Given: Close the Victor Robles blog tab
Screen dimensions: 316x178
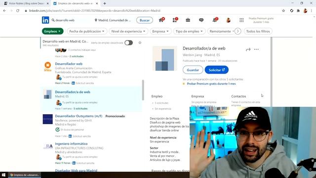Looking at the screenshot, I should tap(48, 3).
